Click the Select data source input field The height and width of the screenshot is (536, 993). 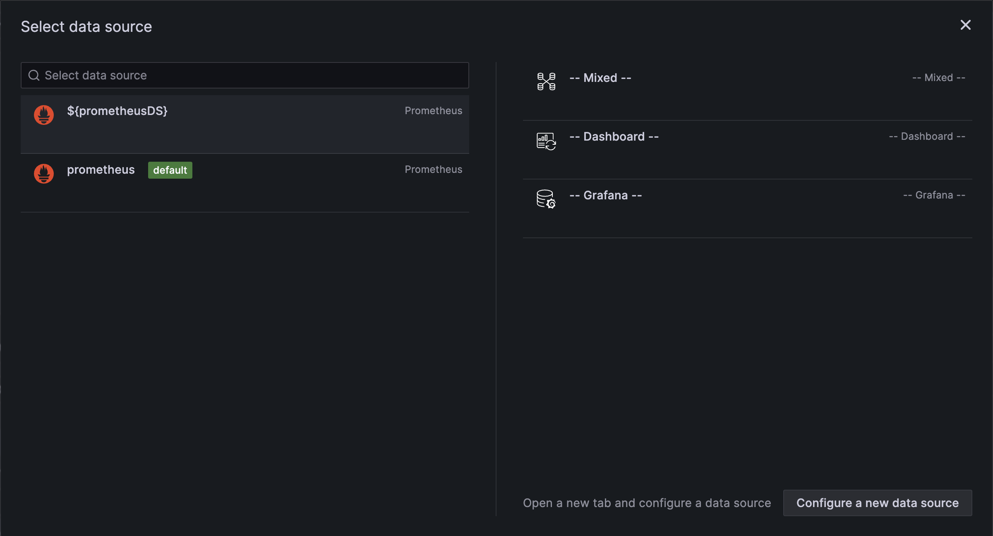click(x=244, y=74)
